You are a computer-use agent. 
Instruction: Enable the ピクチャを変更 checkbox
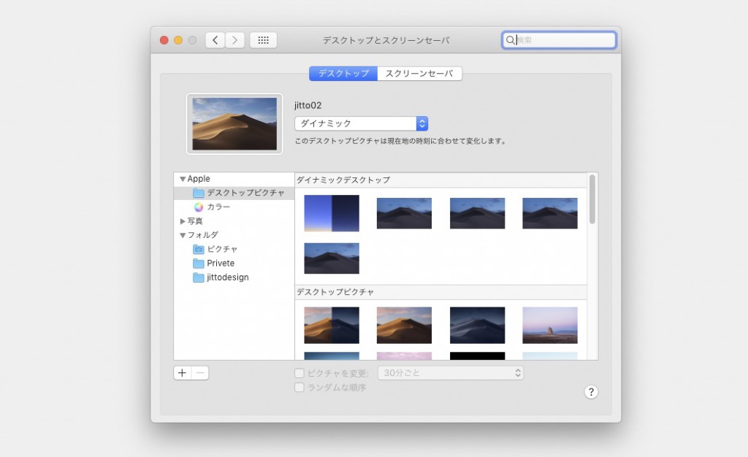[x=299, y=373]
